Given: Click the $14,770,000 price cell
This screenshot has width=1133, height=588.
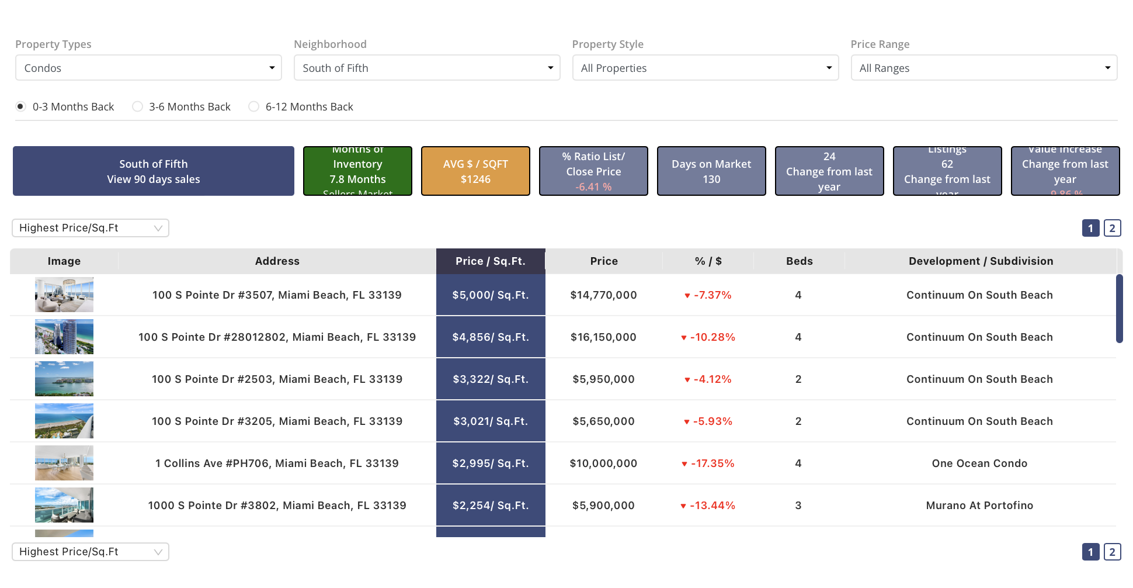Looking at the screenshot, I should [604, 295].
